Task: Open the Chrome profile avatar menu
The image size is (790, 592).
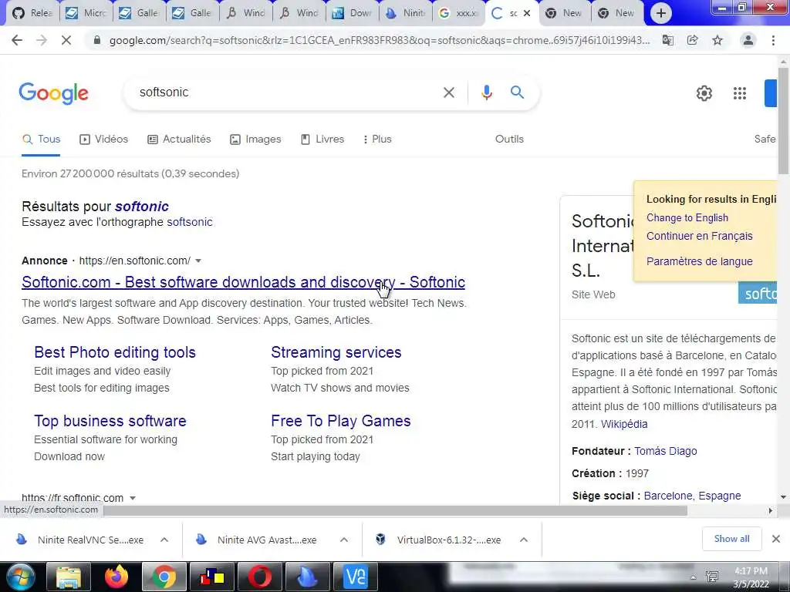Action: click(x=748, y=40)
